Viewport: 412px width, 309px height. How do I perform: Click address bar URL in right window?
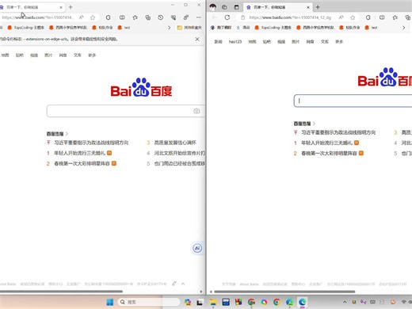290,17
